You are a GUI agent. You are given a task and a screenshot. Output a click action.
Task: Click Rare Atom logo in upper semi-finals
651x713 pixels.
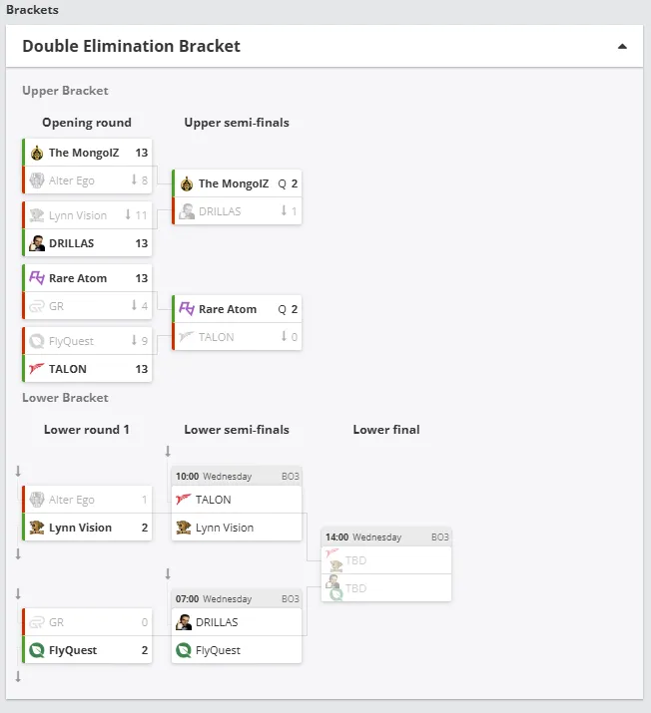click(x=187, y=309)
